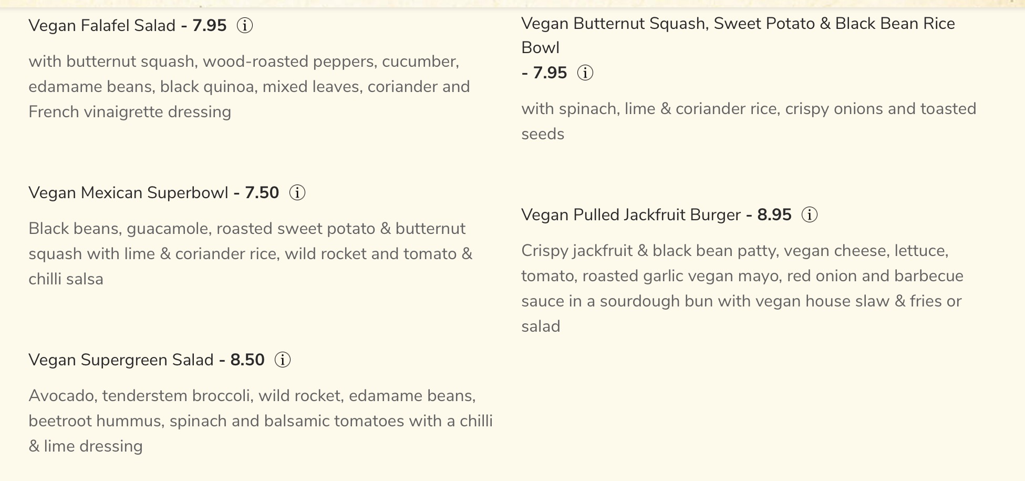This screenshot has width=1025, height=481.
Task: Show info for Vegan Supergreen Salad
Action: click(x=283, y=360)
